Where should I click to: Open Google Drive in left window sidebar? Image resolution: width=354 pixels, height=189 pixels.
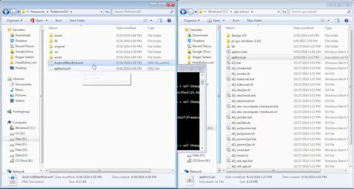coord(24,52)
